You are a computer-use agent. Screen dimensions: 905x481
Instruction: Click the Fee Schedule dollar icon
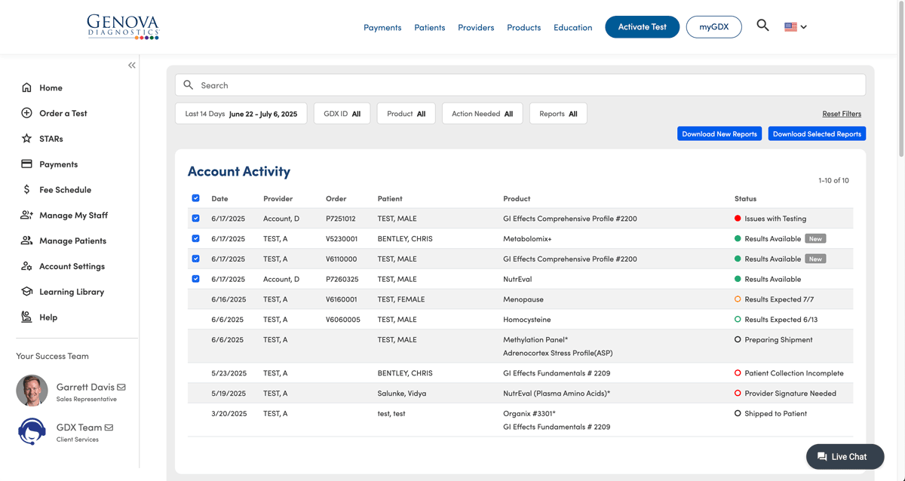(x=26, y=190)
